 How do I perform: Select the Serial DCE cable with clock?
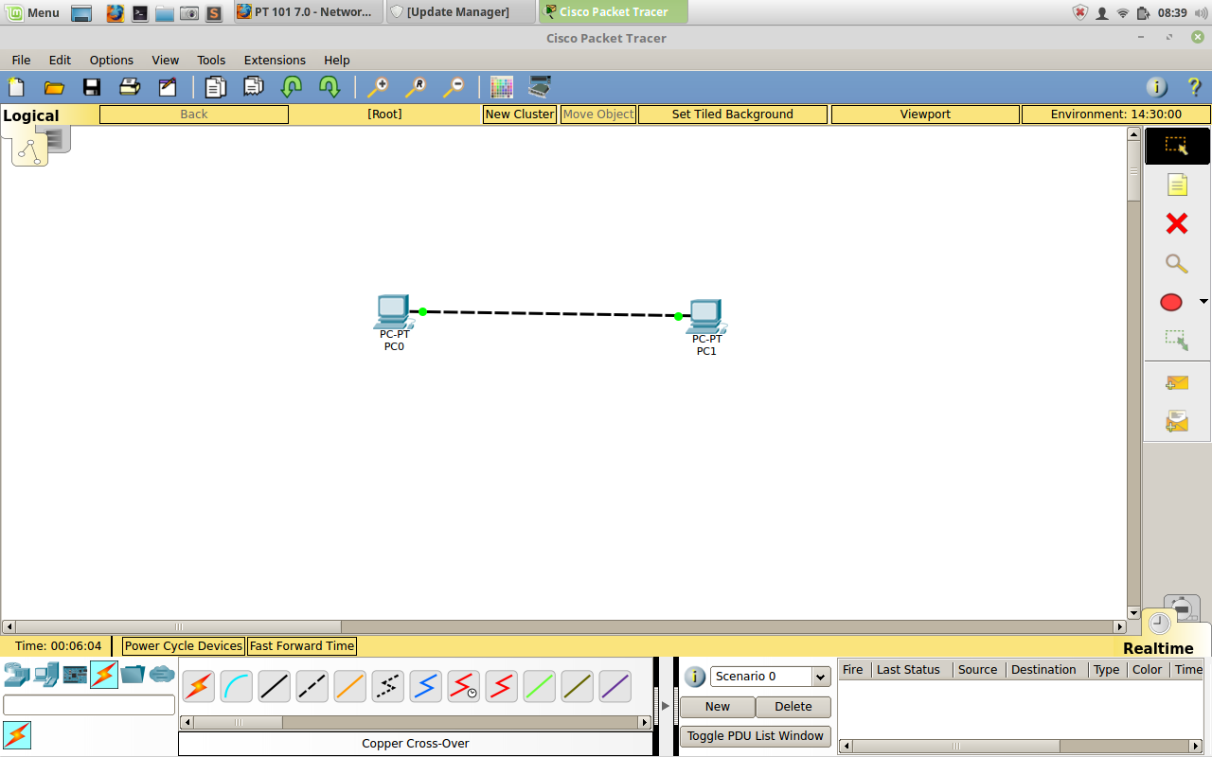tap(463, 686)
